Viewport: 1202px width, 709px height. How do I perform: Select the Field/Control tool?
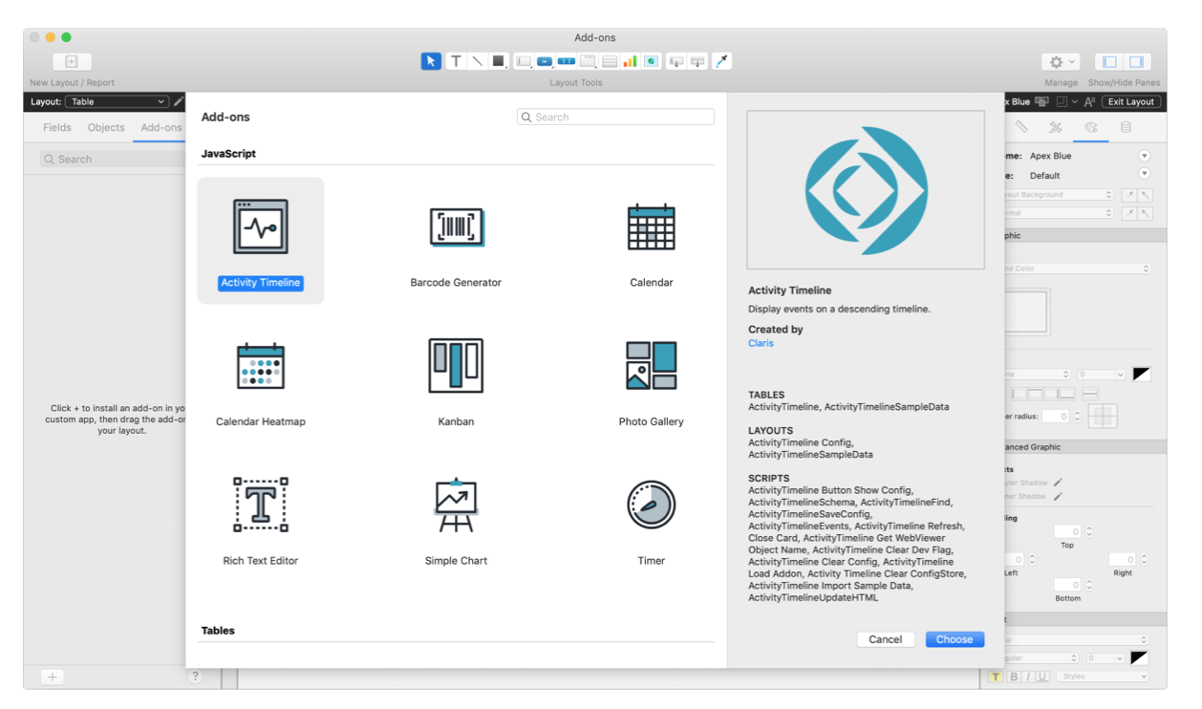(x=524, y=61)
